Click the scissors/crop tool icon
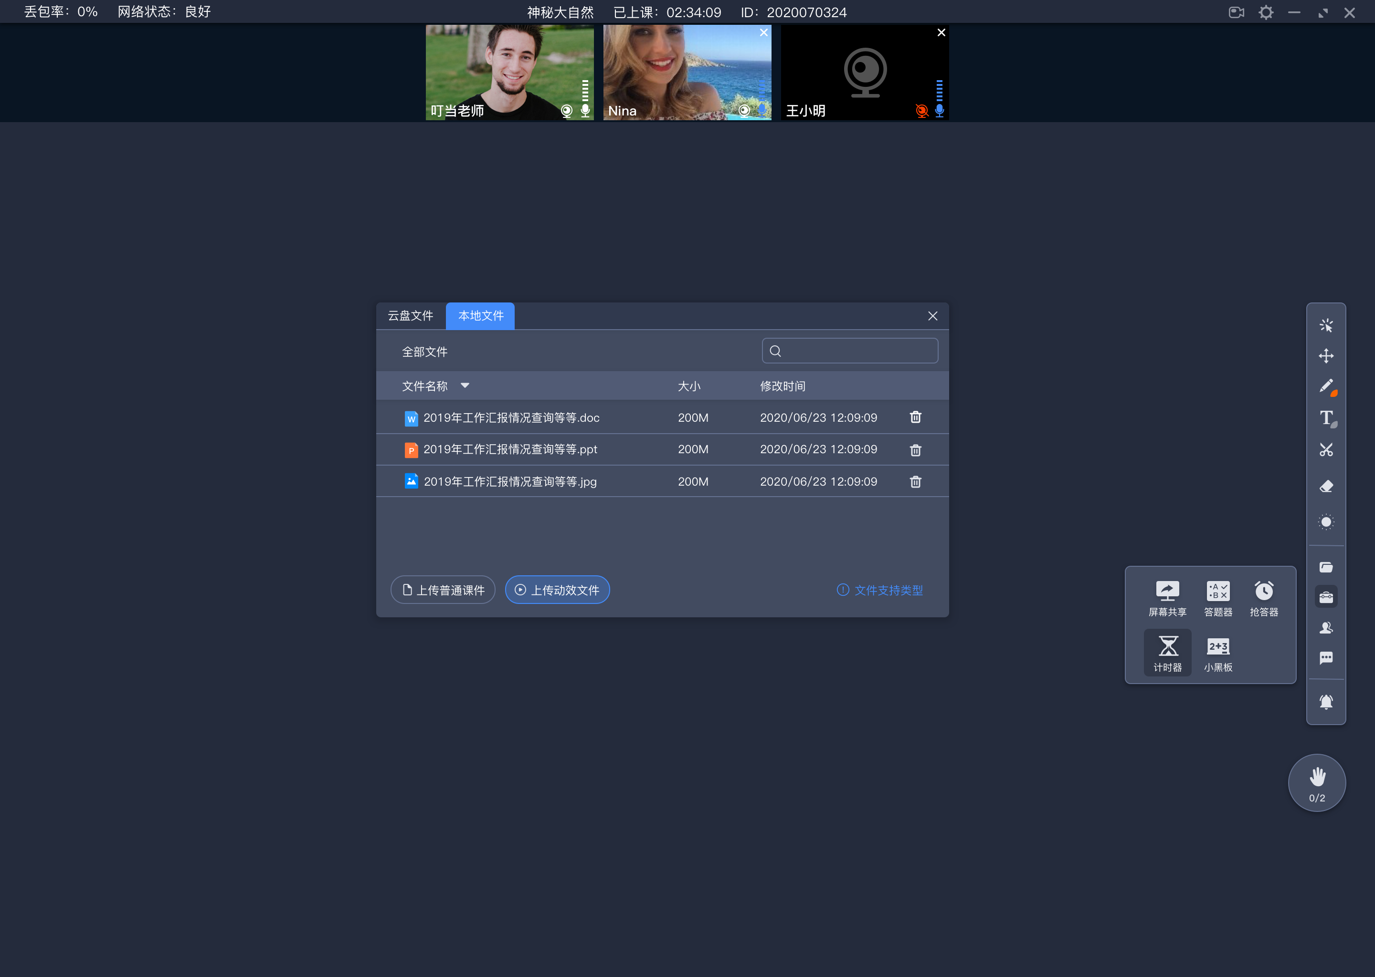 1327,449
